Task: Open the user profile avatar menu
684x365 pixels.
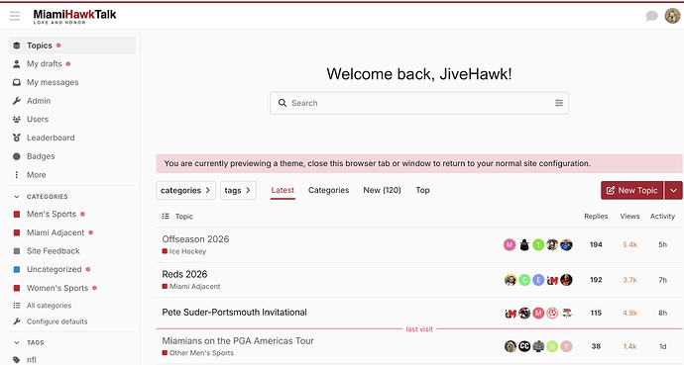Action: click(x=672, y=16)
